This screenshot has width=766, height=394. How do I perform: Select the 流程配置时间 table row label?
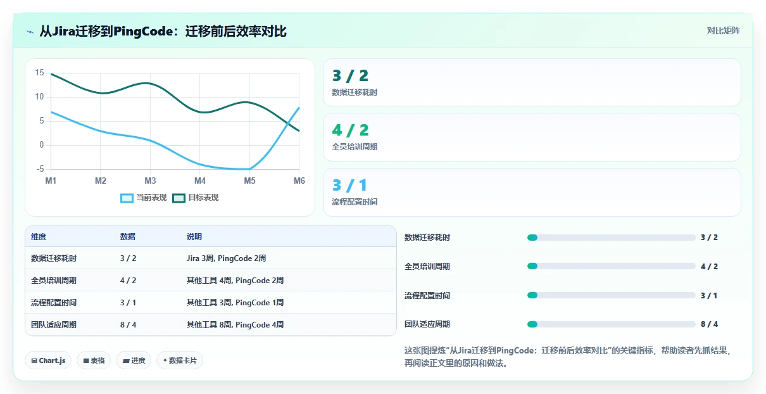pyautogui.click(x=54, y=303)
